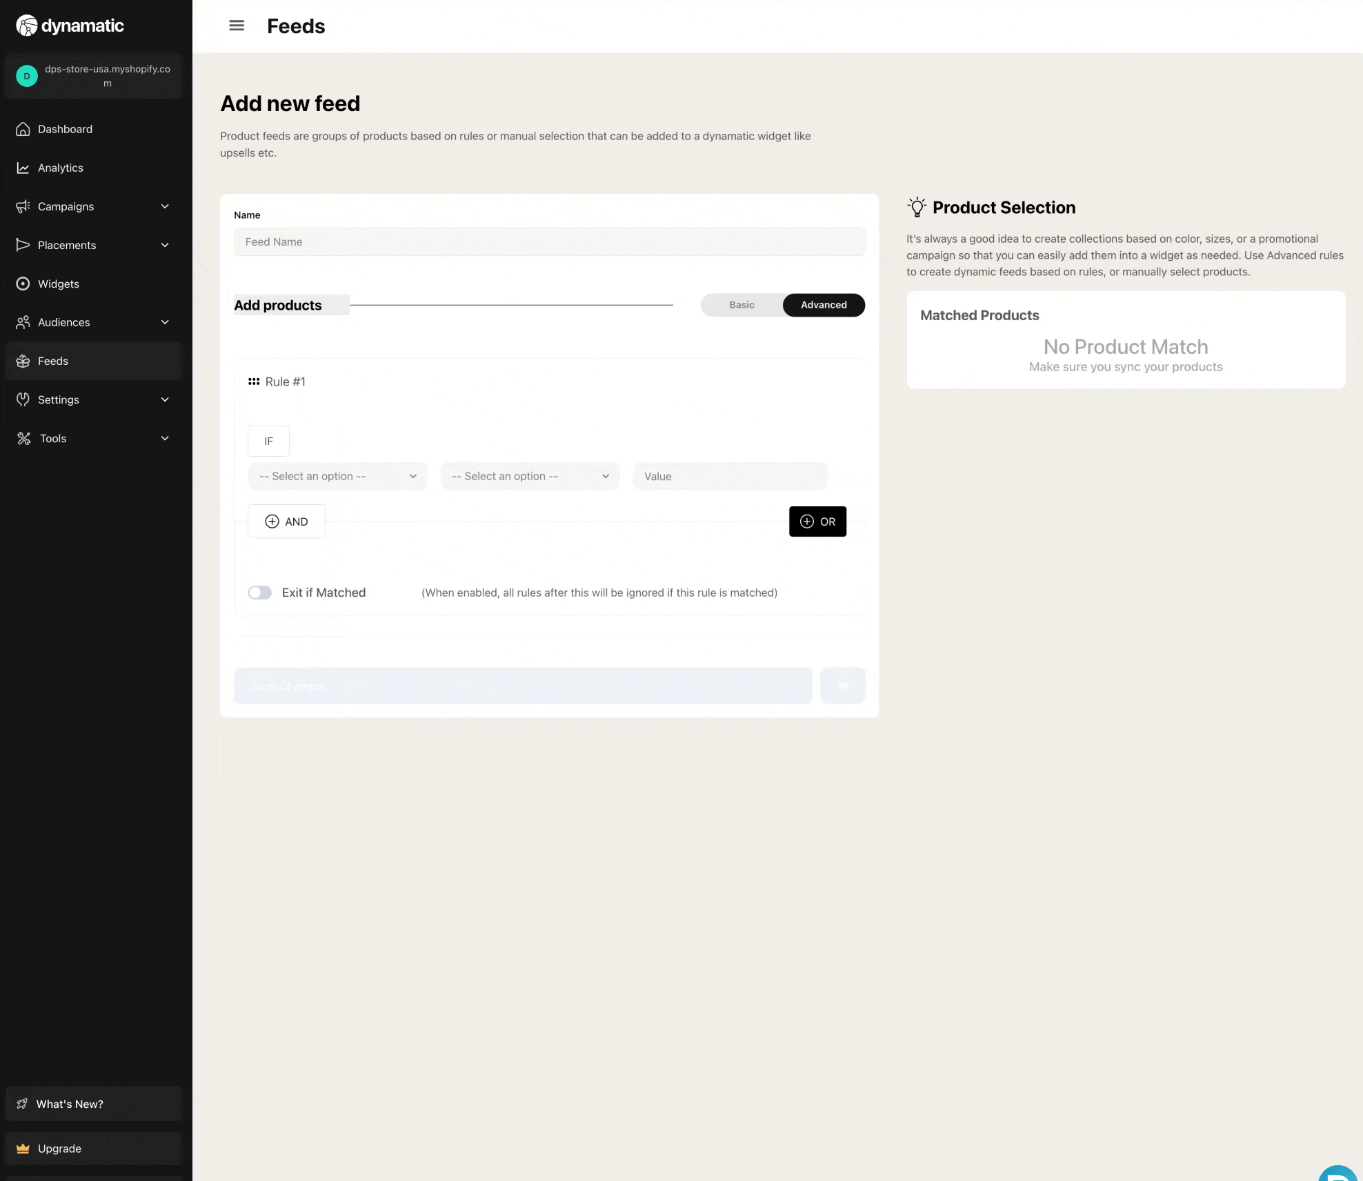Add an AND condition
The height and width of the screenshot is (1181, 1363).
[286, 522]
